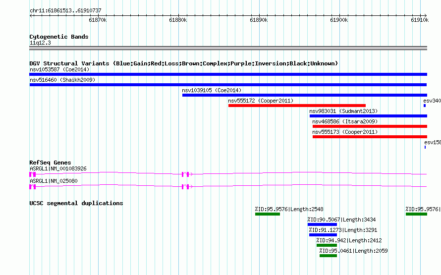Image resolution: width=441 pixels, height=275 pixels.
Task: Click the RefSeq Genes track title
Action: tap(50, 163)
